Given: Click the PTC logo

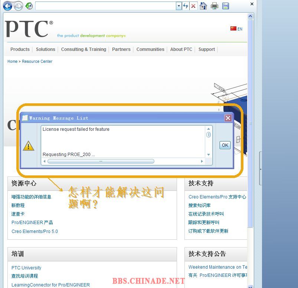Looking at the screenshot, I should tap(29, 29).
